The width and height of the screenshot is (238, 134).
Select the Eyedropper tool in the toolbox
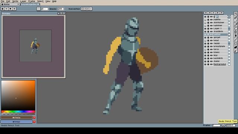pos(235,25)
